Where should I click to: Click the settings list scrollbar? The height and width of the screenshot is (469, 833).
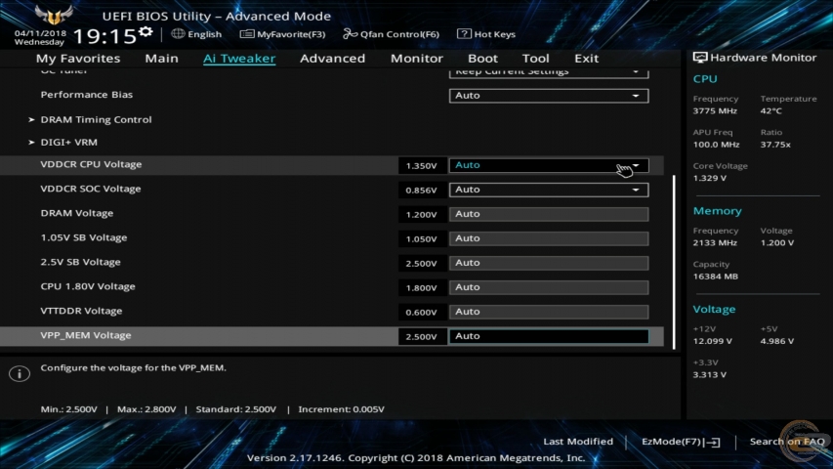pyautogui.click(x=674, y=262)
